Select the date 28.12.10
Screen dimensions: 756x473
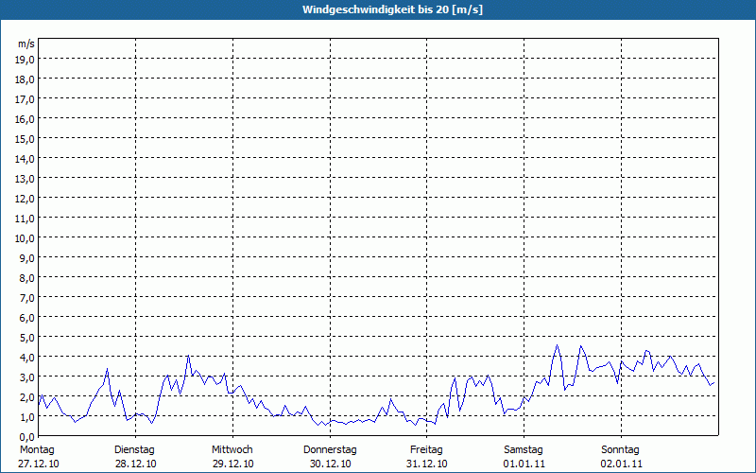point(135,464)
